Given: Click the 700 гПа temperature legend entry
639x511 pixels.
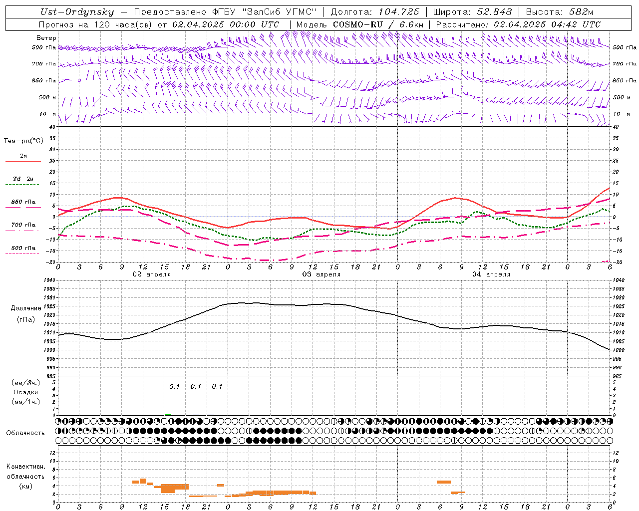Looking at the screenshot, I should point(23,228).
